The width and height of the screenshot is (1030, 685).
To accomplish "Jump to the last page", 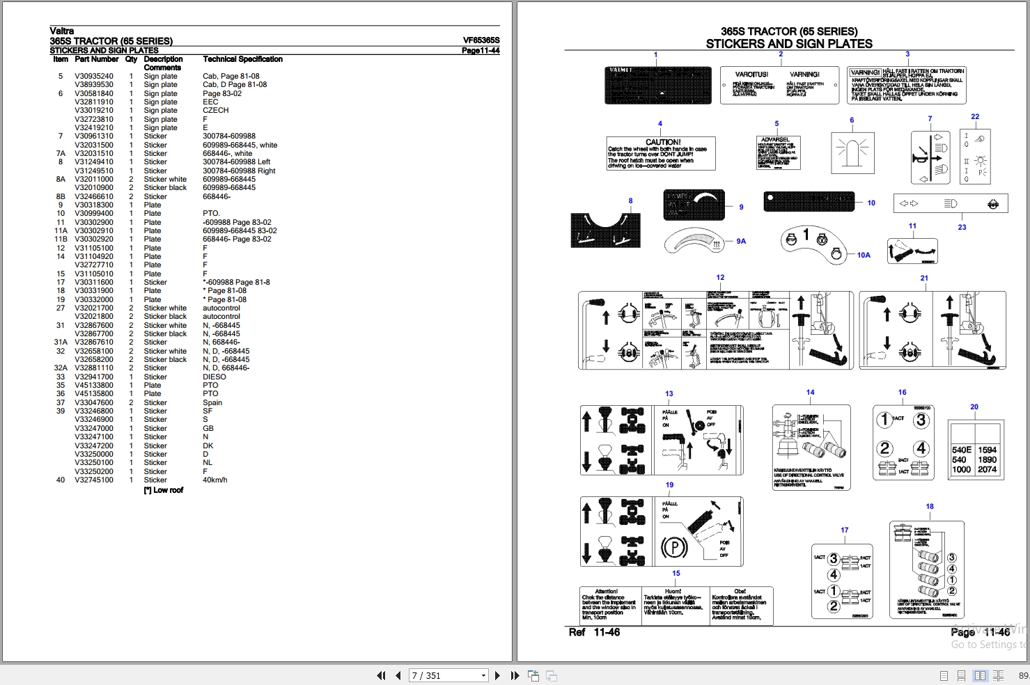I will (515, 675).
